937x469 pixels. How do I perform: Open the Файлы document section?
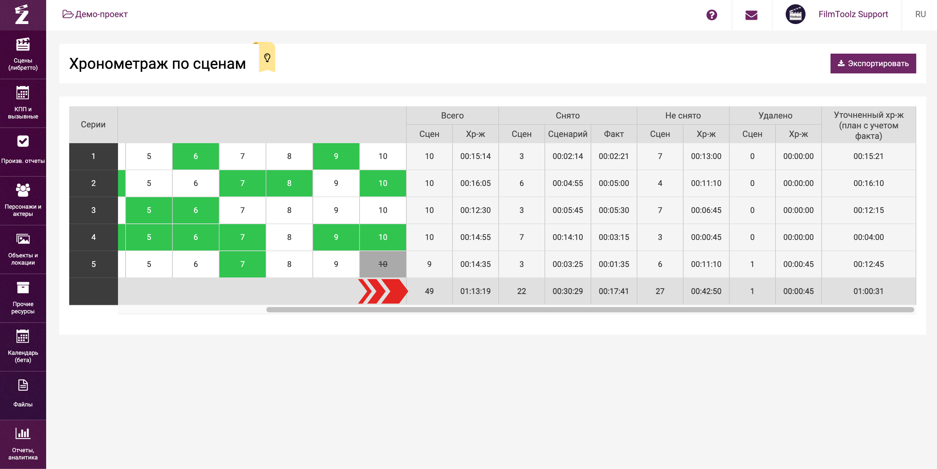coord(22,393)
